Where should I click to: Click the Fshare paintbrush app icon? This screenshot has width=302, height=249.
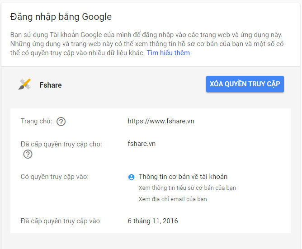point(25,84)
